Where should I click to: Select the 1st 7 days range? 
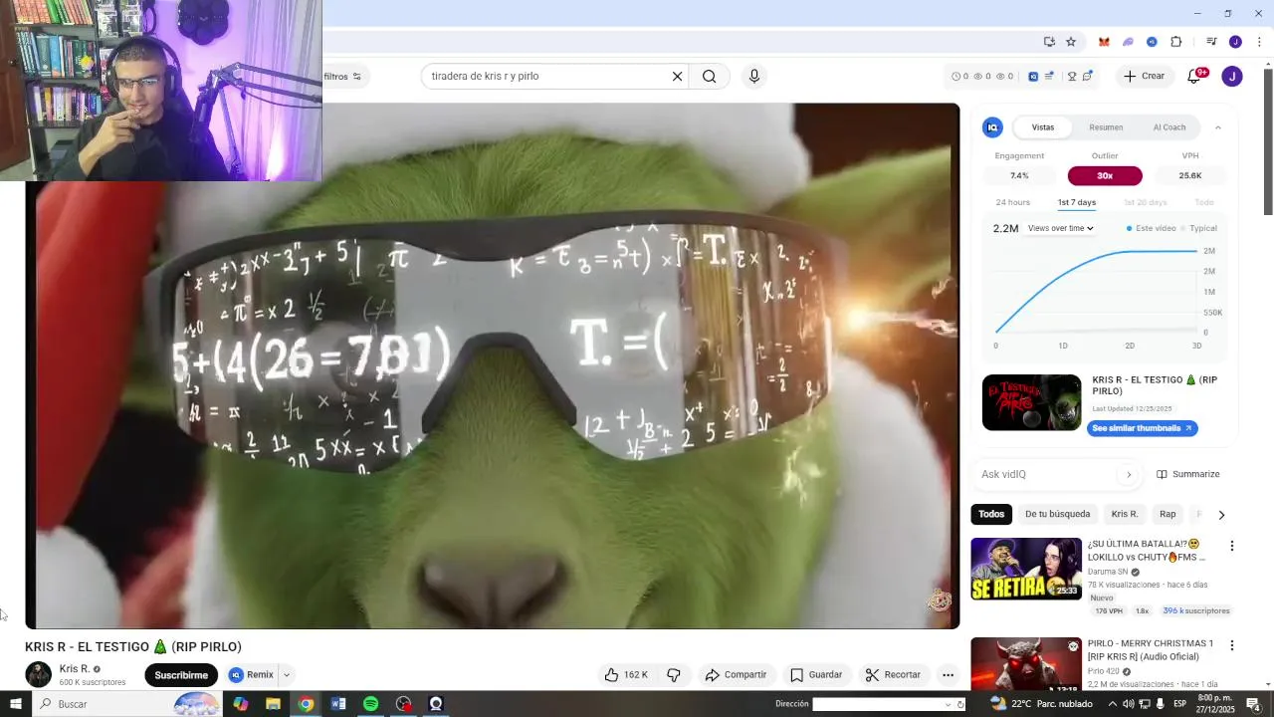(x=1076, y=202)
